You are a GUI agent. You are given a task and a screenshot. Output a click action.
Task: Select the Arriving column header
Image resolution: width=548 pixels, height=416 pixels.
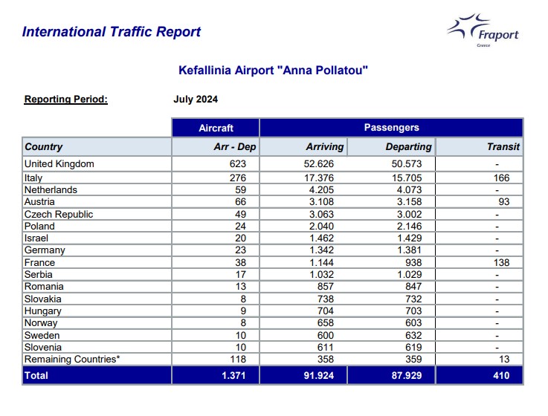(x=324, y=147)
